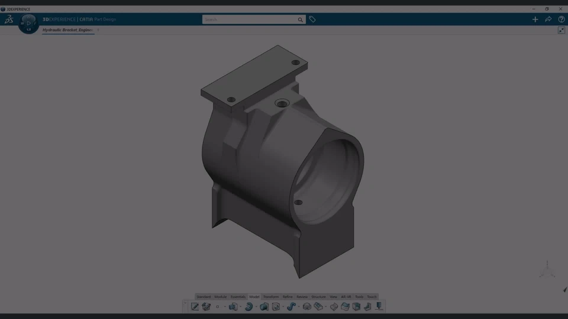Image resolution: width=568 pixels, height=319 pixels.
Task: Click the multi-sections solid icon
Action: (x=318, y=307)
